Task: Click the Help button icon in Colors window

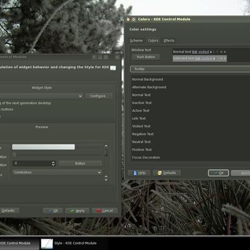Action: 134,173
